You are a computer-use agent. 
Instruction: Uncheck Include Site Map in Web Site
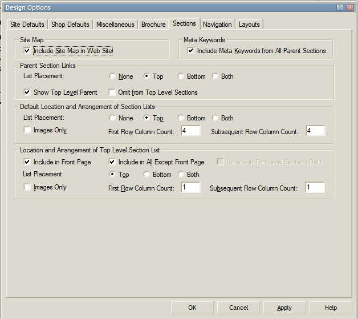27,51
